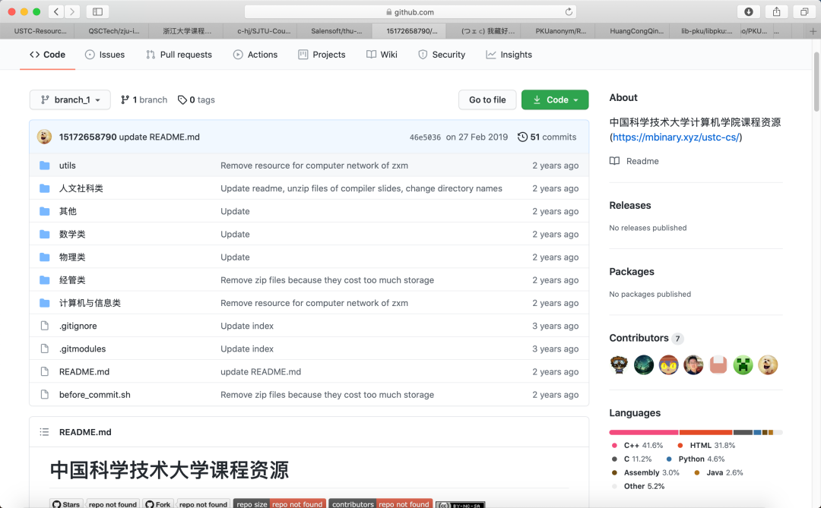Viewport: 821px width, 508px height.
Task: Click the tag icon beside 0 tags
Action: [182, 100]
